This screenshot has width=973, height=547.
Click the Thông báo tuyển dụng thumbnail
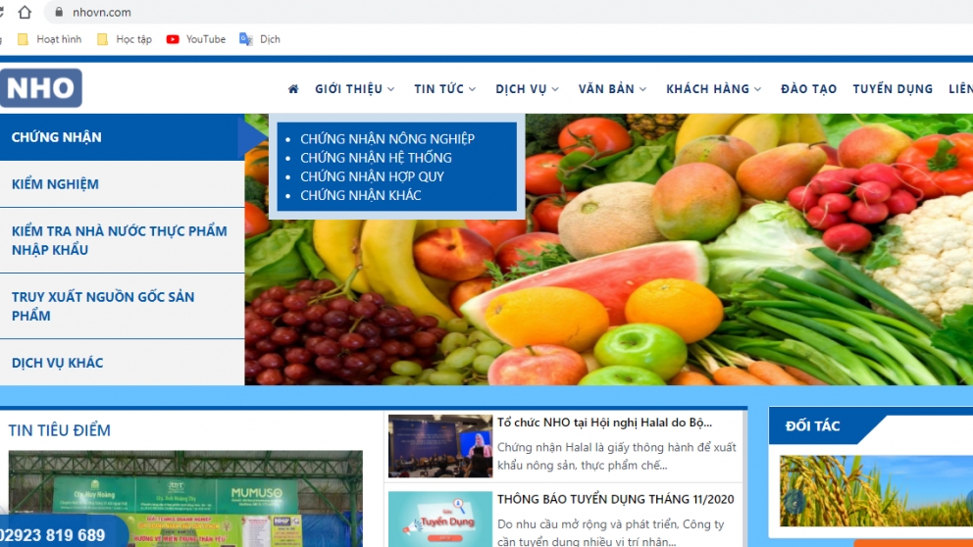[439, 519]
